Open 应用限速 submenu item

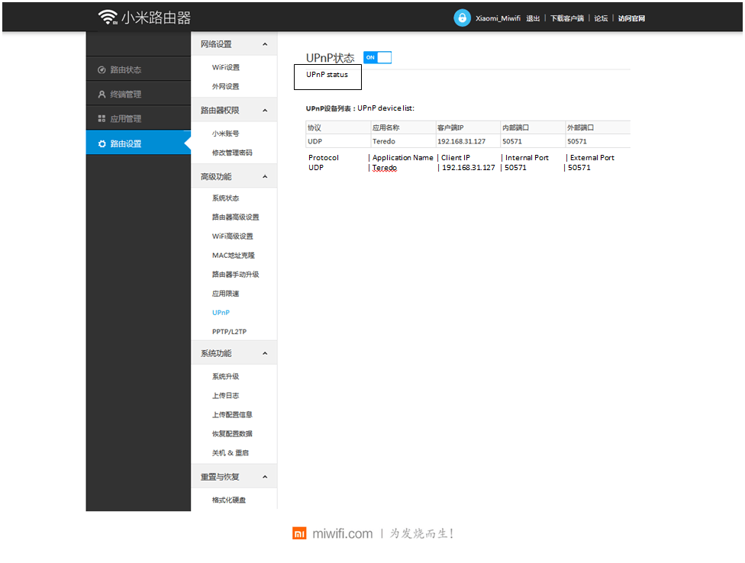[x=226, y=294]
